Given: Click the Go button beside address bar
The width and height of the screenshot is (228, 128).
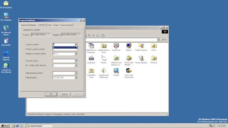Looking at the screenshot, I should (x=164, y=39).
